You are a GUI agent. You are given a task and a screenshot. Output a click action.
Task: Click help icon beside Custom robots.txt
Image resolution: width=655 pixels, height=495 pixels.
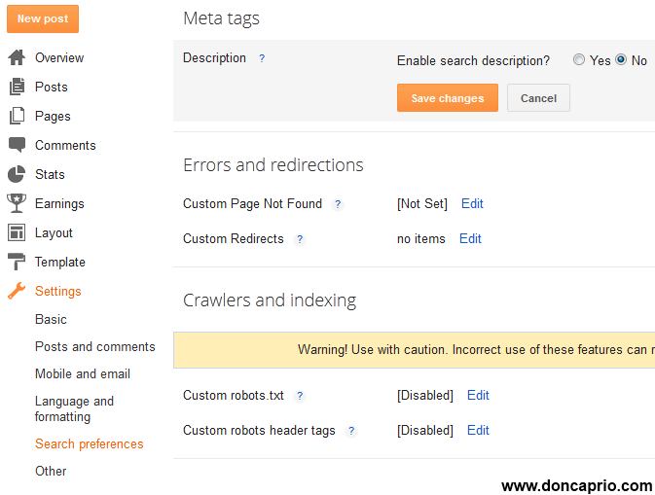coord(300,396)
